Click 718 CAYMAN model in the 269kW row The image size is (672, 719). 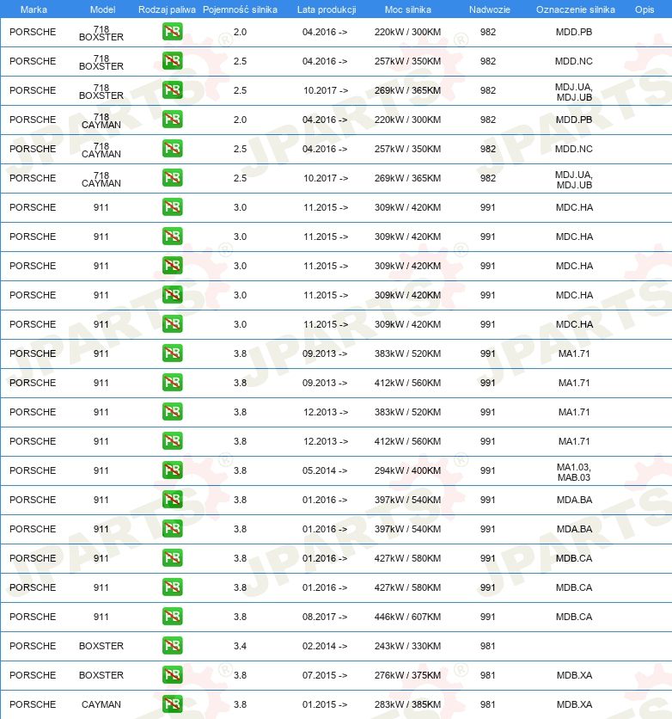[x=101, y=179]
